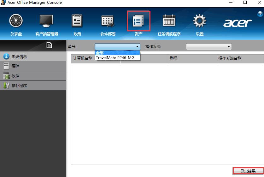
Task: Click the 修补程序 wrench icon
Action: pyautogui.click(x=6, y=86)
